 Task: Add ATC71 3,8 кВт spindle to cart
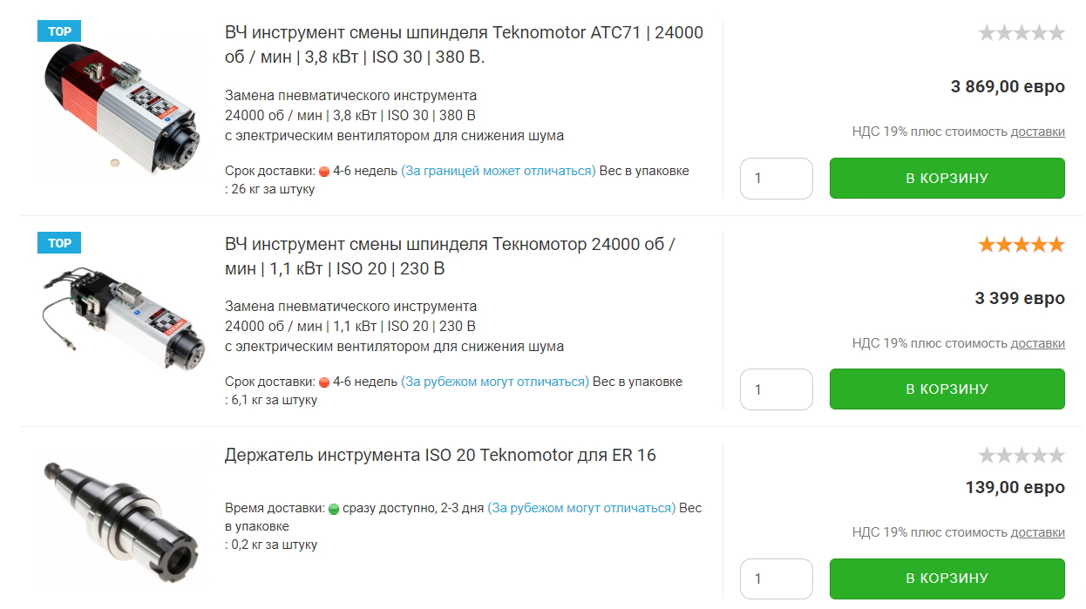coord(947,178)
